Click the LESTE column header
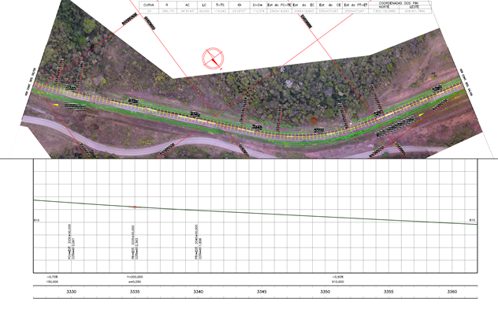The width and height of the screenshot is (498, 317). [414, 6]
